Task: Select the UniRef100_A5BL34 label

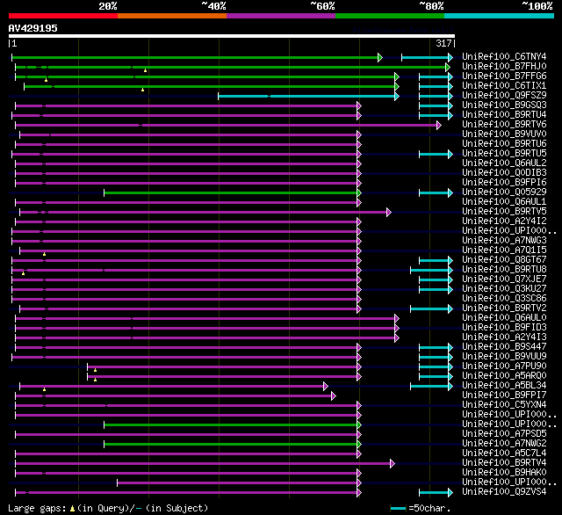Action: (x=504, y=386)
